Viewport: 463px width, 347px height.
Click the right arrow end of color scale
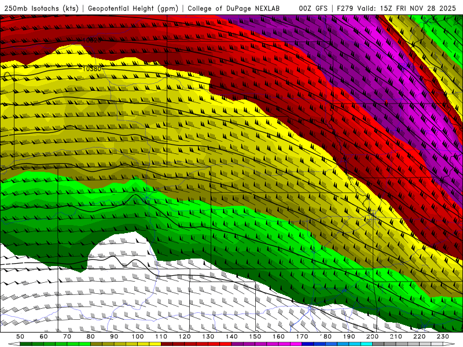(449, 344)
